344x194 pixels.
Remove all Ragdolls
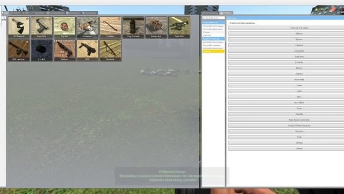click(x=286, y=114)
